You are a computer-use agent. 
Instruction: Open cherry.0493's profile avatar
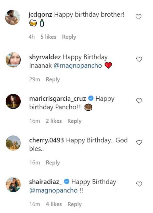tap(13, 143)
